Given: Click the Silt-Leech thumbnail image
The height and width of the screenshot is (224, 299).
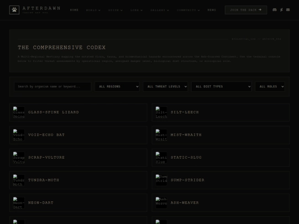Looking at the screenshot, I should point(161,112).
